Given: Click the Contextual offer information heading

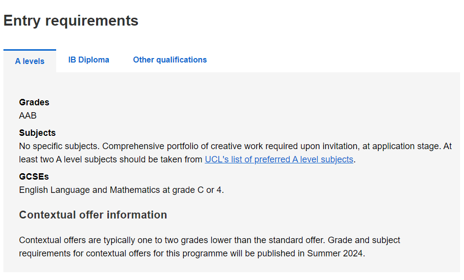Looking at the screenshot, I should 93,215.
